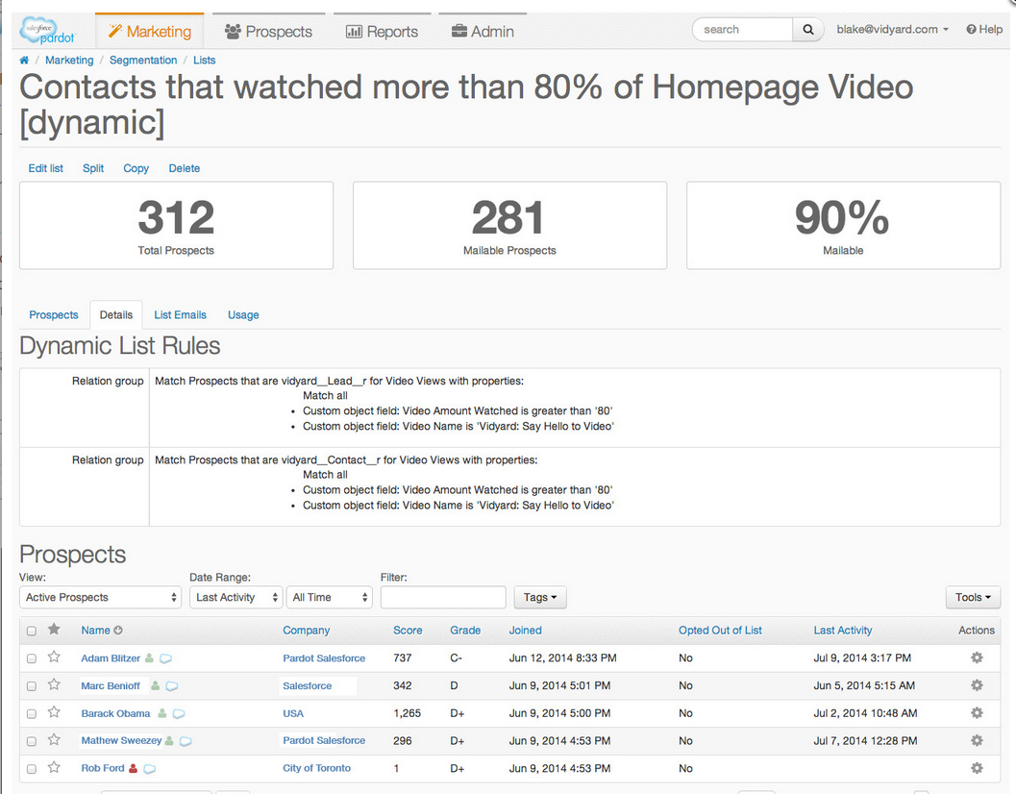This screenshot has height=794, width=1016.
Task: Open the gear actions for Rob Ford
Action: click(x=977, y=768)
